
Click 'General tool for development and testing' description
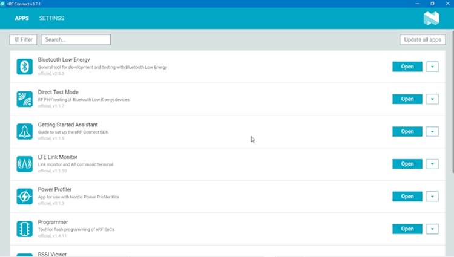102,67
